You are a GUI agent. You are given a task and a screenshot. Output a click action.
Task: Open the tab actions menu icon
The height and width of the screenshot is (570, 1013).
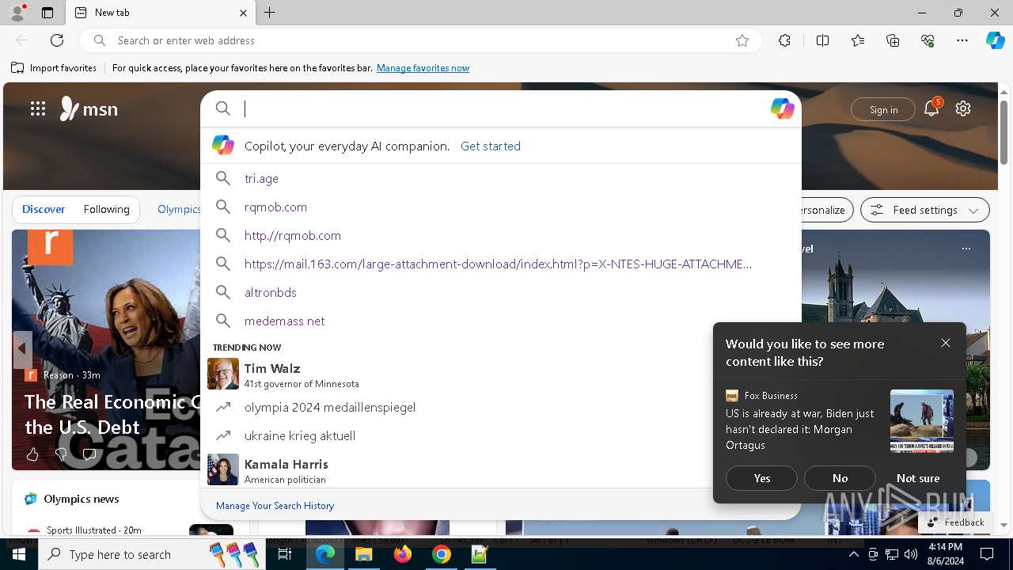(x=47, y=13)
